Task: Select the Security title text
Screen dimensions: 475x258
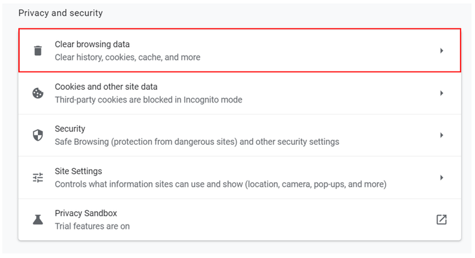Action: point(70,129)
